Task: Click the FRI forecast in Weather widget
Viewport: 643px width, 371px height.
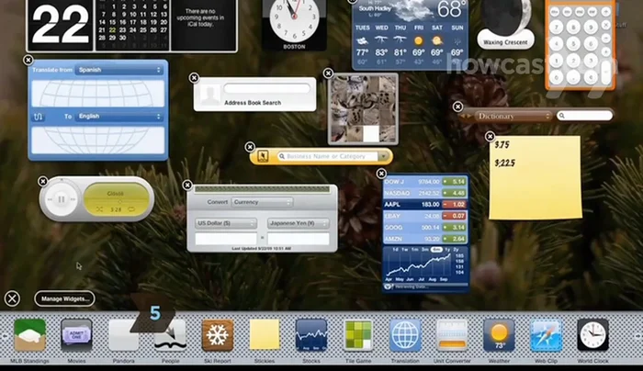Action: (418, 44)
